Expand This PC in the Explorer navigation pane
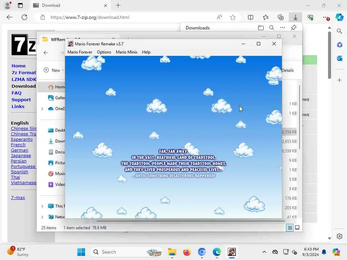Screen dimensions: 347x260 tap(42, 206)
